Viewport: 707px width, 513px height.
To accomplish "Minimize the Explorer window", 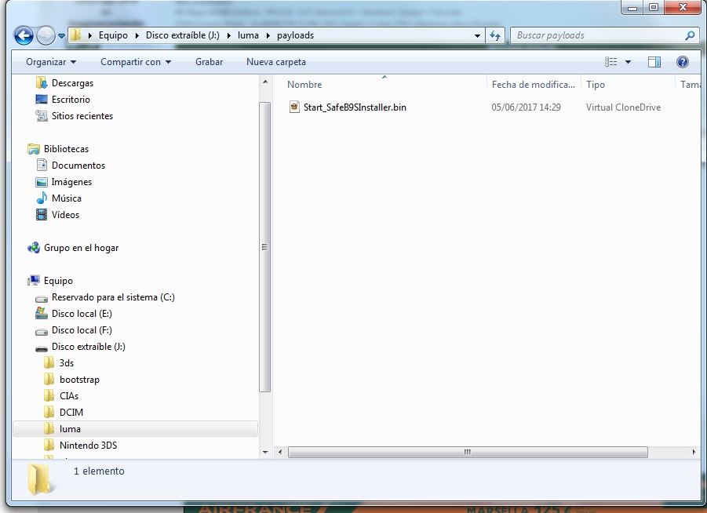I will point(632,7).
